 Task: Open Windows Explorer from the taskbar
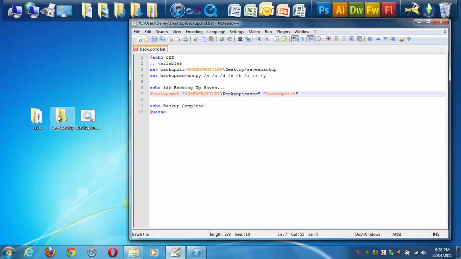click(x=134, y=252)
